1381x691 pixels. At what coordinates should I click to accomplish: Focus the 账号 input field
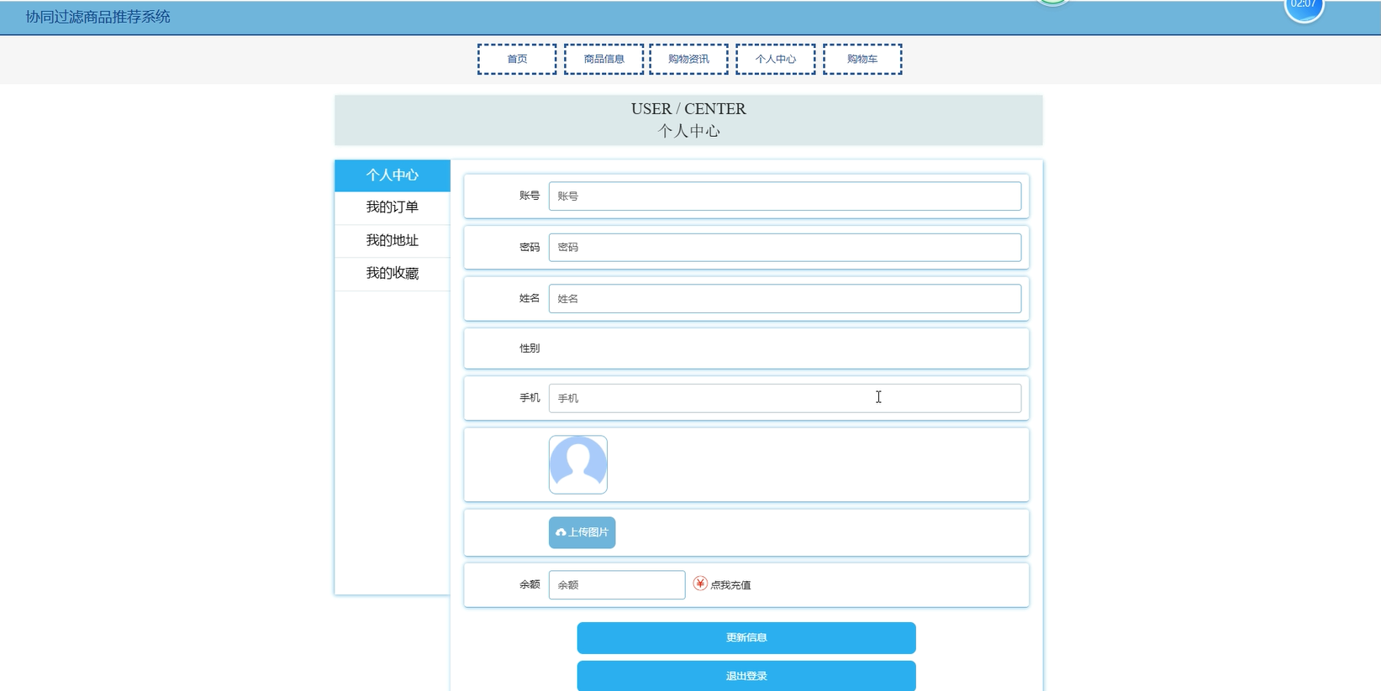pos(785,196)
